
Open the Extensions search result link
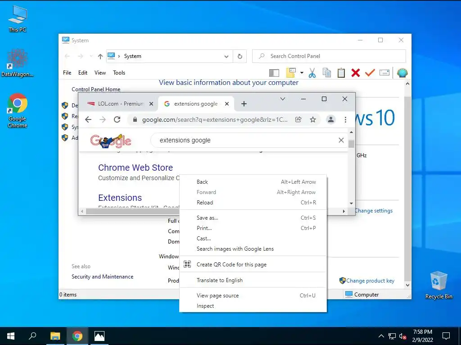pos(120,198)
